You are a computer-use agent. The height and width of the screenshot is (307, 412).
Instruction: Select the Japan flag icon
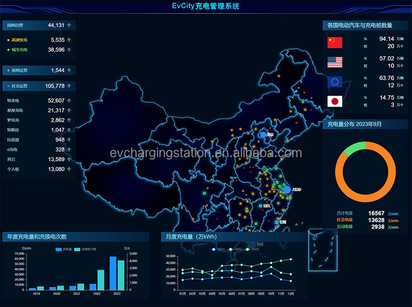click(335, 101)
